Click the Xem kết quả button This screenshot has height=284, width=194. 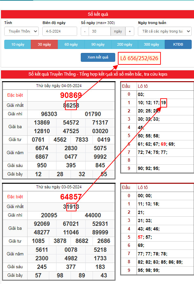[98, 57]
